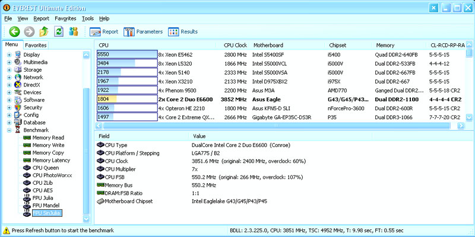Click the Field column header
The height and width of the screenshot is (237, 475).
(x=142, y=136)
